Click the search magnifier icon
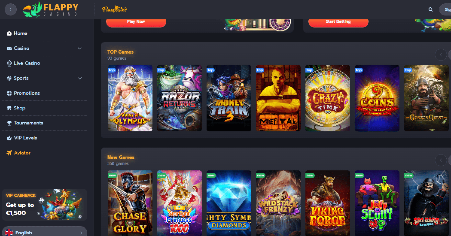 coord(430,9)
